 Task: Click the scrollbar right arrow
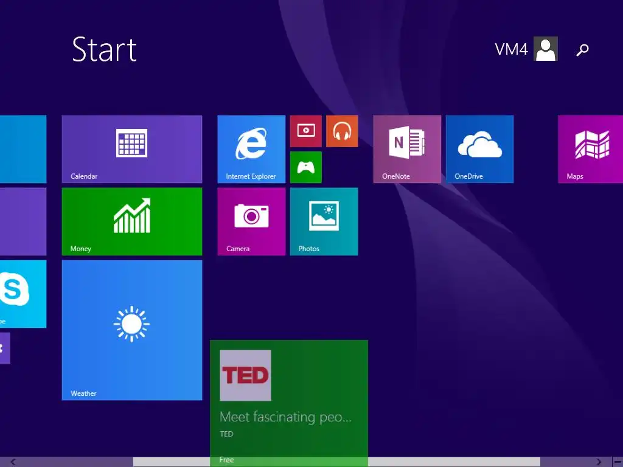pyautogui.click(x=599, y=462)
